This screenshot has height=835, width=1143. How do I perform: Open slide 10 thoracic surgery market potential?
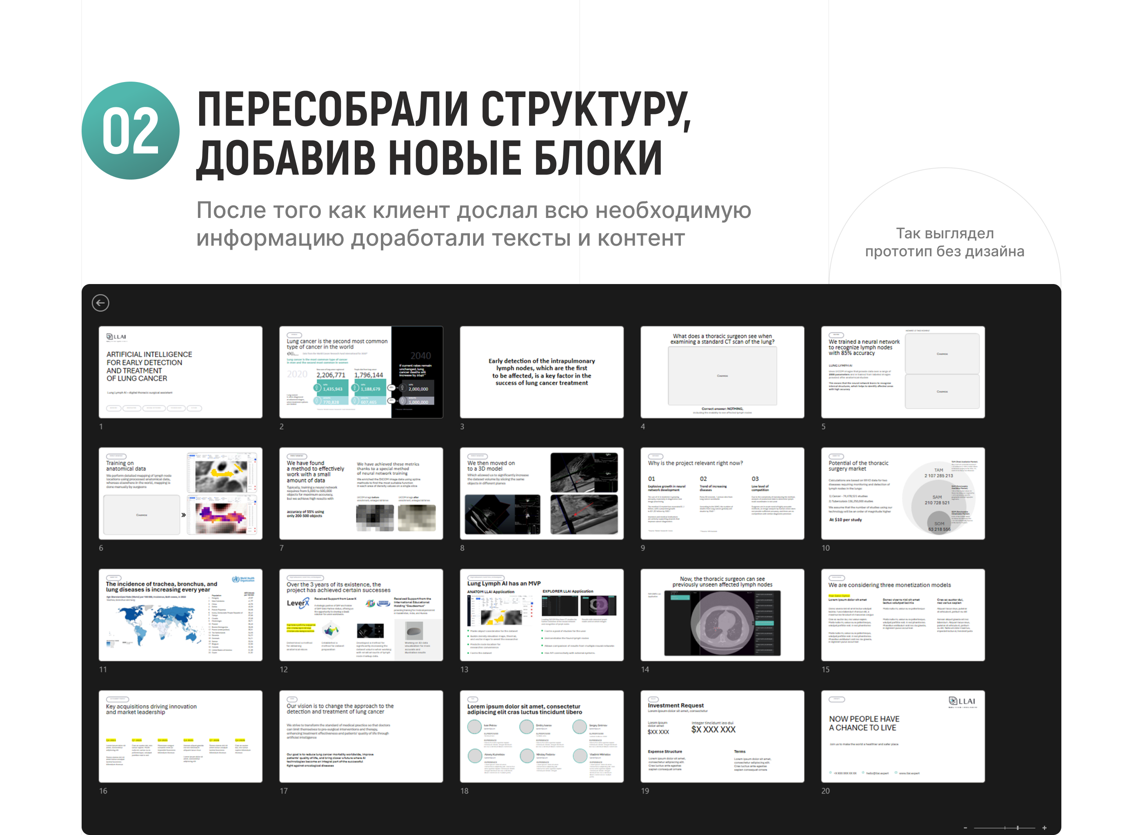point(903,493)
